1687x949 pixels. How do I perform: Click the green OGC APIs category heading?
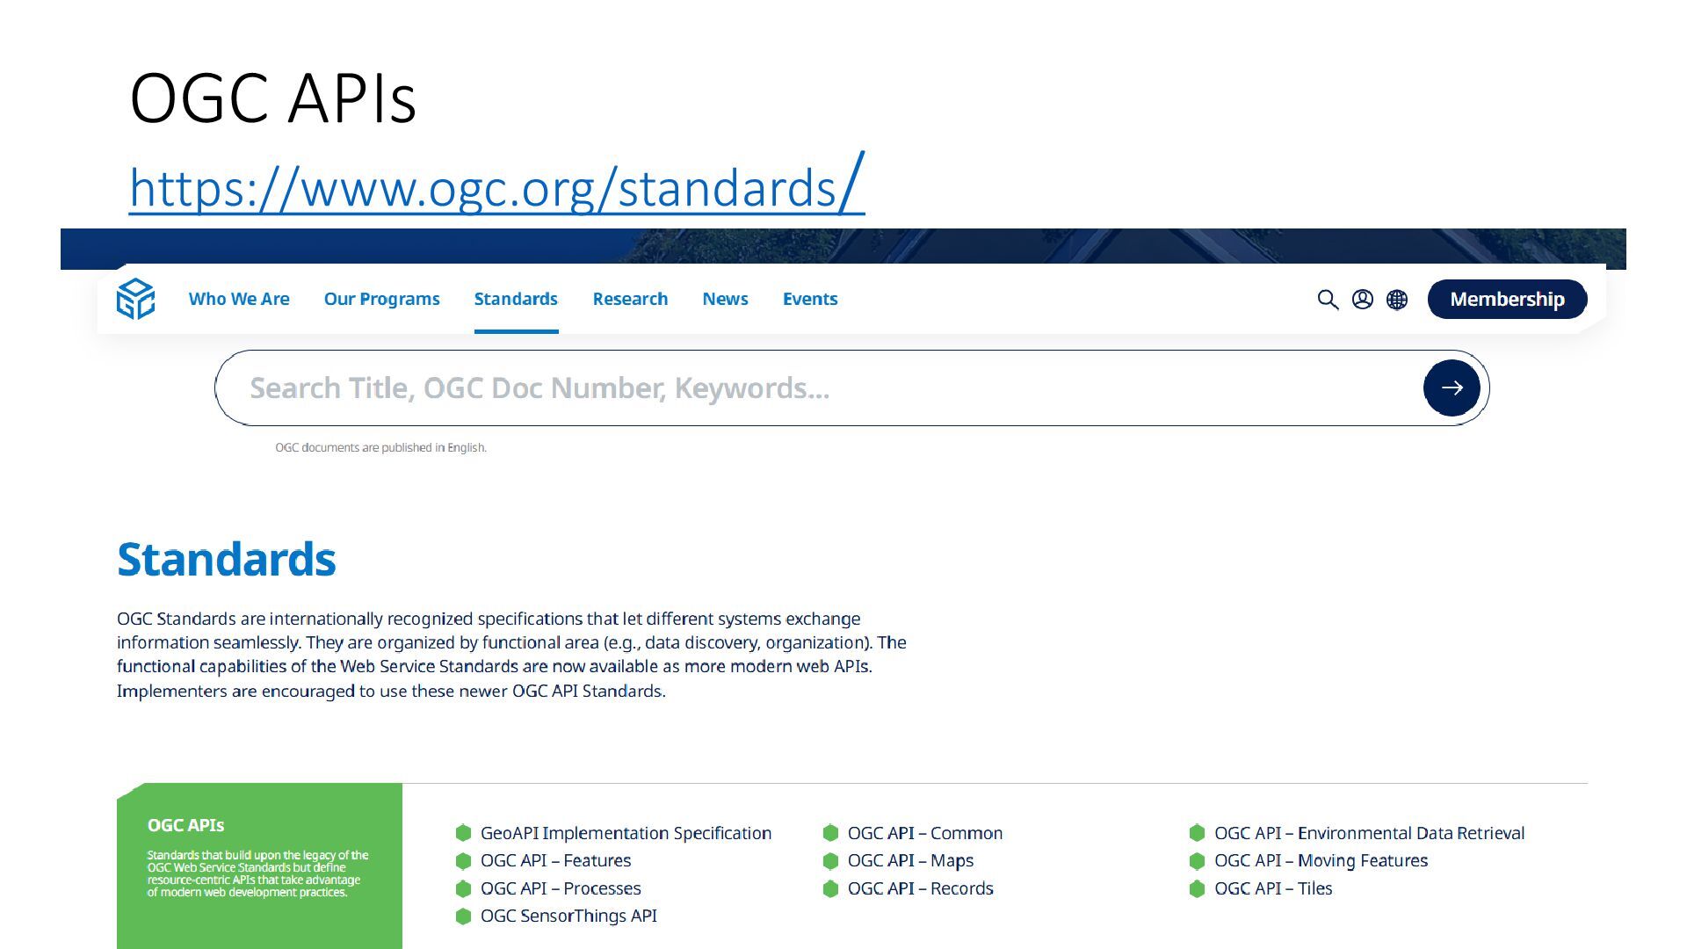point(185,825)
